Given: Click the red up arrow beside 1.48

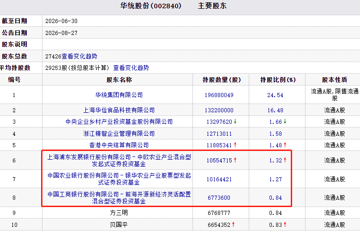Looking at the screenshot, I should pos(285,144).
